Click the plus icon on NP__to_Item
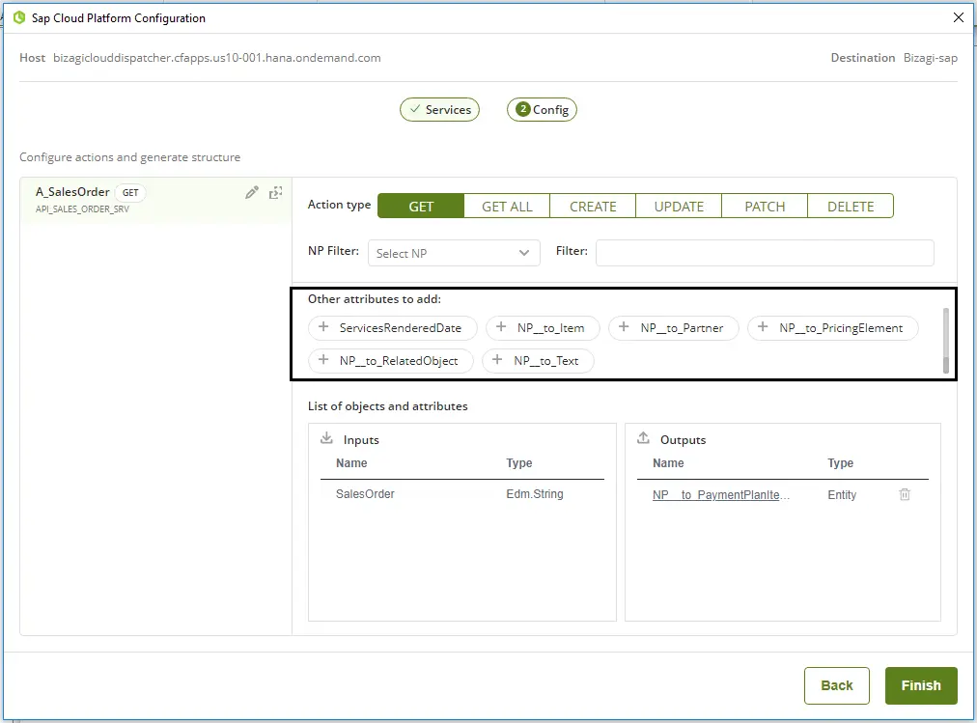This screenshot has width=977, height=723. [x=501, y=327]
